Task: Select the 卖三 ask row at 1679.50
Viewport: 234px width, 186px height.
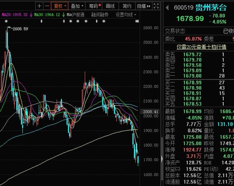Action: [198, 65]
